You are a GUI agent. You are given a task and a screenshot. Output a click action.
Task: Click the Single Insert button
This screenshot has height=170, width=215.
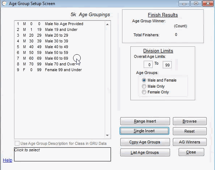coord(144,131)
